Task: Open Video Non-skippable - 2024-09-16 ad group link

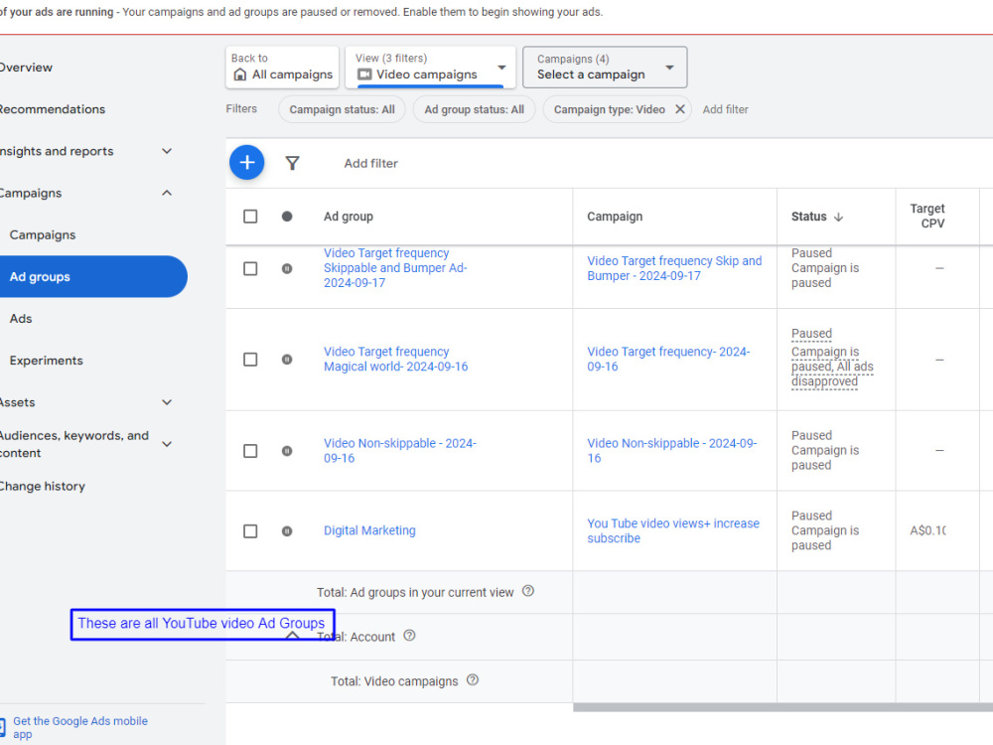Action: [x=399, y=450]
